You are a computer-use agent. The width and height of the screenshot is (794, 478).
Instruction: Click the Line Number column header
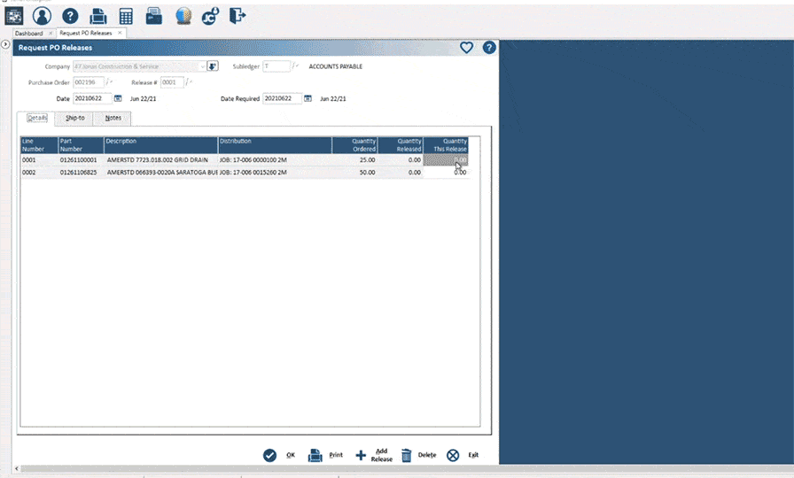pos(39,145)
